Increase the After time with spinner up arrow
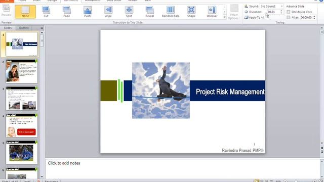The height and width of the screenshot is (182, 324). pos(314,17)
